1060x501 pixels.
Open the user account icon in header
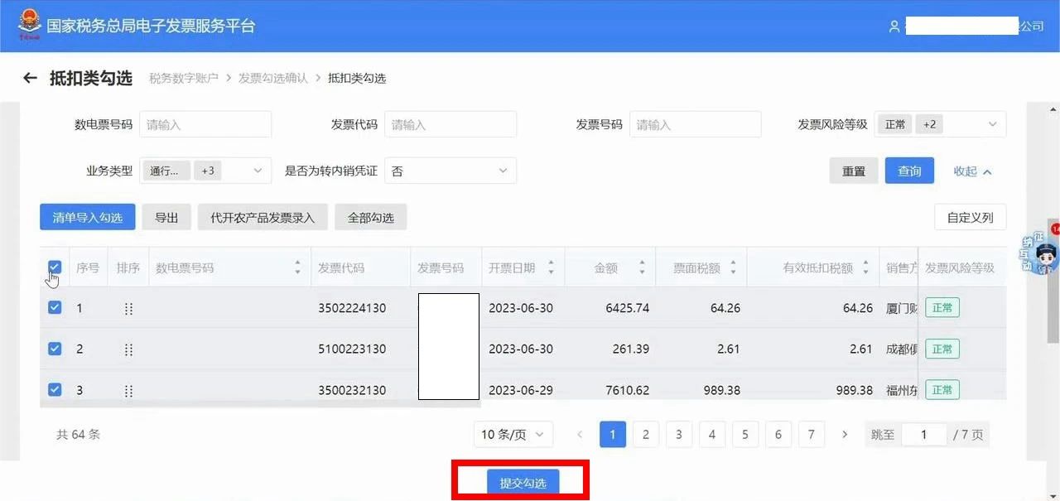pyautogui.click(x=894, y=26)
